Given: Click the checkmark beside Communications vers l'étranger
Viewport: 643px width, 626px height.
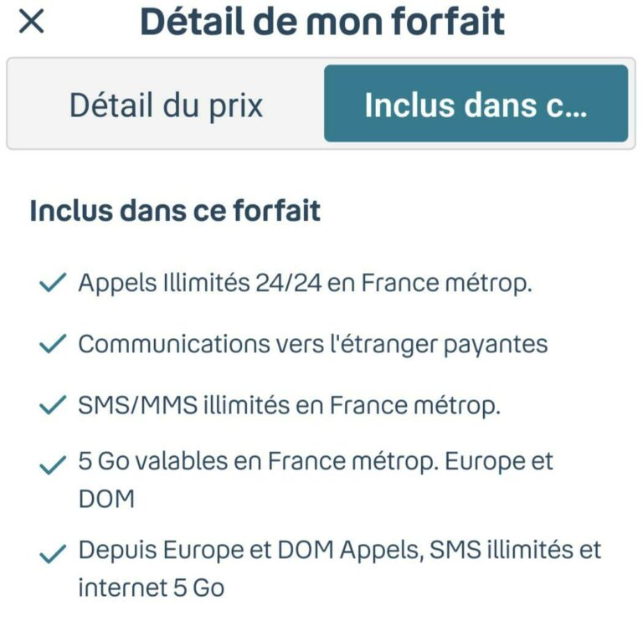Looking at the screenshot, I should (x=53, y=345).
